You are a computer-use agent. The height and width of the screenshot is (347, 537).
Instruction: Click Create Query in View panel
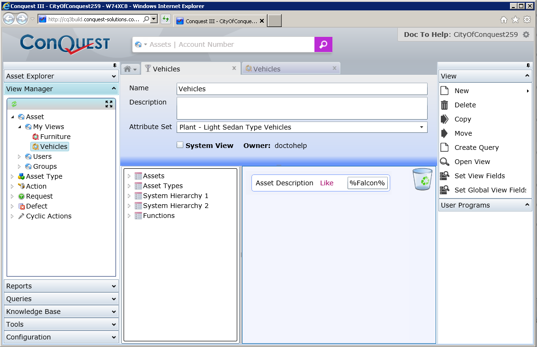click(476, 147)
